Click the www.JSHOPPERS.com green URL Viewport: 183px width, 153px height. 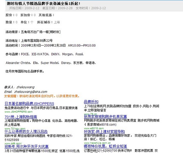pos(19,112)
